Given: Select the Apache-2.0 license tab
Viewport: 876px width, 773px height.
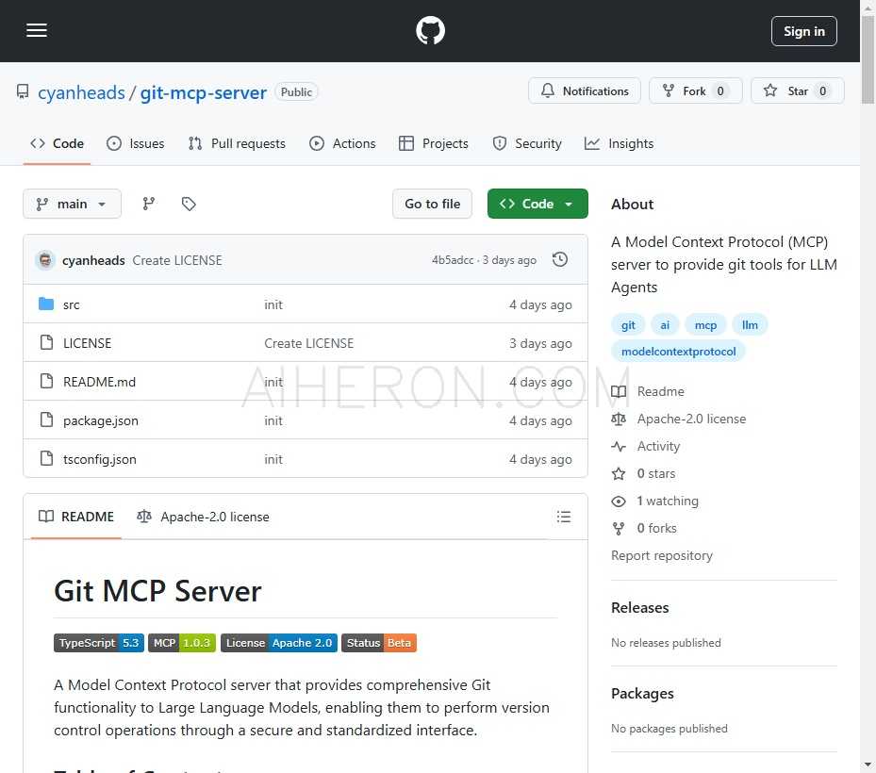Looking at the screenshot, I should (204, 517).
